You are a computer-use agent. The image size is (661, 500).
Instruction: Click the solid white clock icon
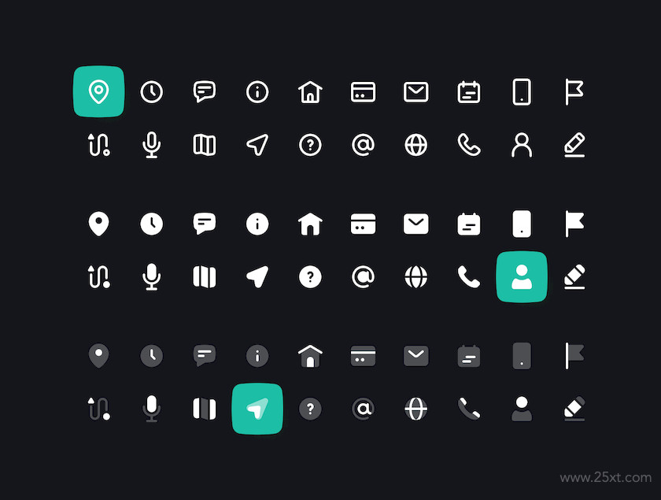[152, 224]
